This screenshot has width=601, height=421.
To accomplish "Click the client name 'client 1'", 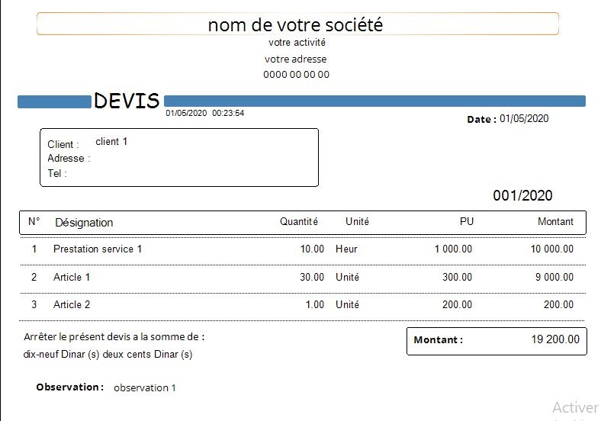I will pyautogui.click(x=111, y=141).
